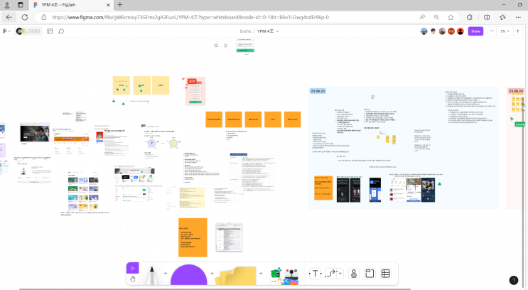This screenshot has height=290, width=528.
Task: Zoom out using the minus button
Action: tap(492, 31)
